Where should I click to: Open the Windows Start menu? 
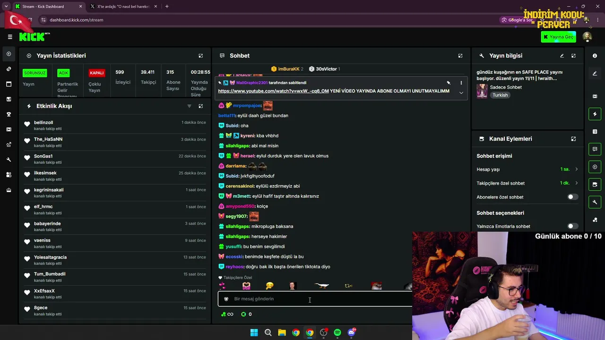pos(254,332)
